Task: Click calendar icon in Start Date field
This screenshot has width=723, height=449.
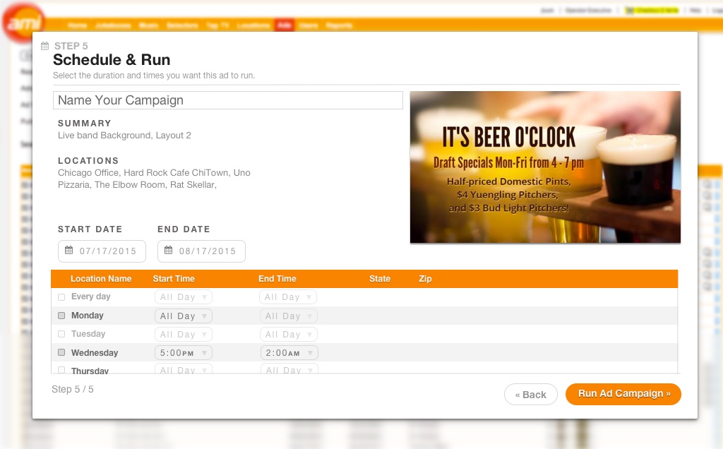Action: click(68, 251)
